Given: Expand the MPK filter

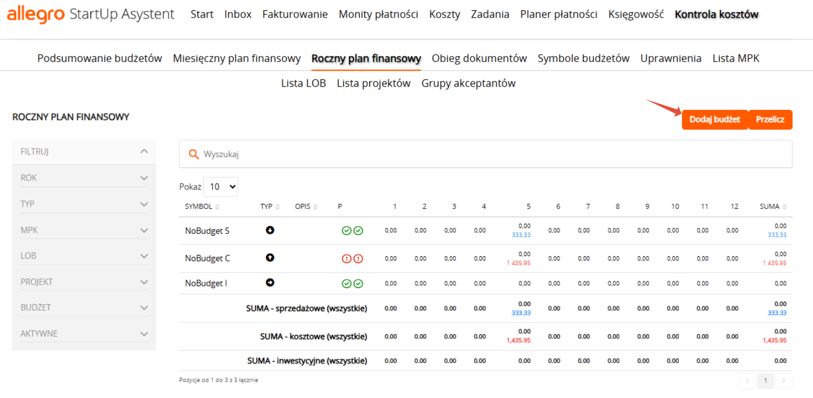Looking at the screenshot, I should [144, 230].
